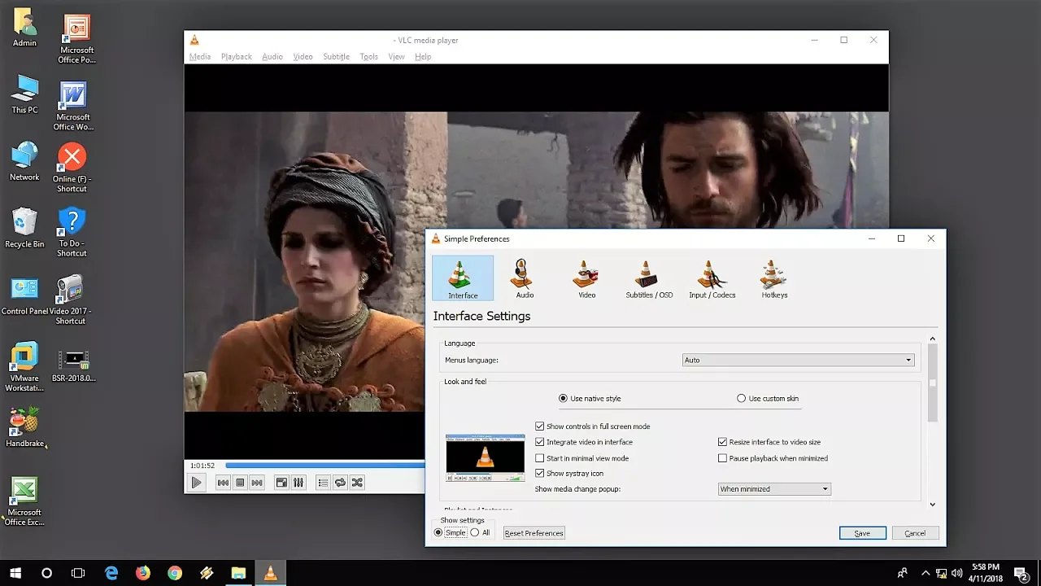Go to previous media in VLC player
The width and height of the screenshot is (1041, 586).
tap(223, 483)
